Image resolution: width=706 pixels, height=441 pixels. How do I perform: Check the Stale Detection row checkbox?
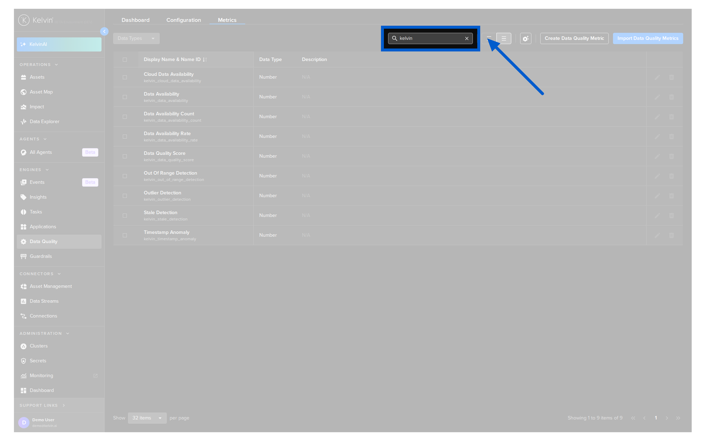pos(125,216)
